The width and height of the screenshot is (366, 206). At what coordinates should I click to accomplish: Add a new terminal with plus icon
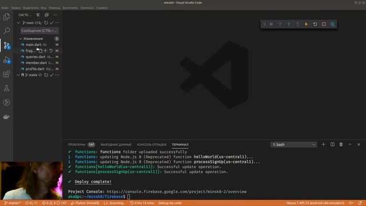pos(323,145)
